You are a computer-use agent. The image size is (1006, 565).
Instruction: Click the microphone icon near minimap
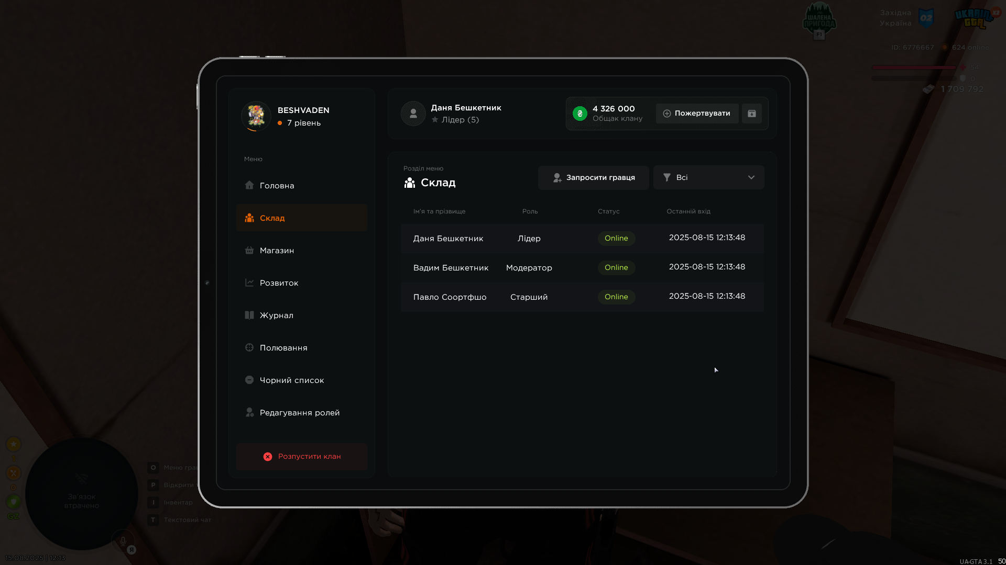click(123, 541)
